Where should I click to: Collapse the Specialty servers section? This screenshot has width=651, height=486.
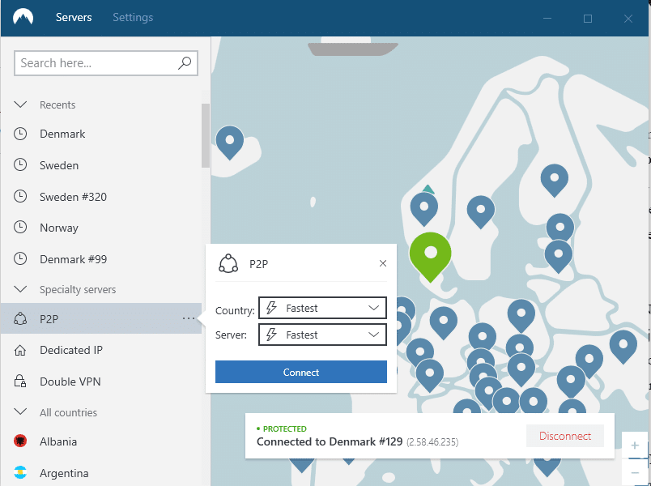20,289
